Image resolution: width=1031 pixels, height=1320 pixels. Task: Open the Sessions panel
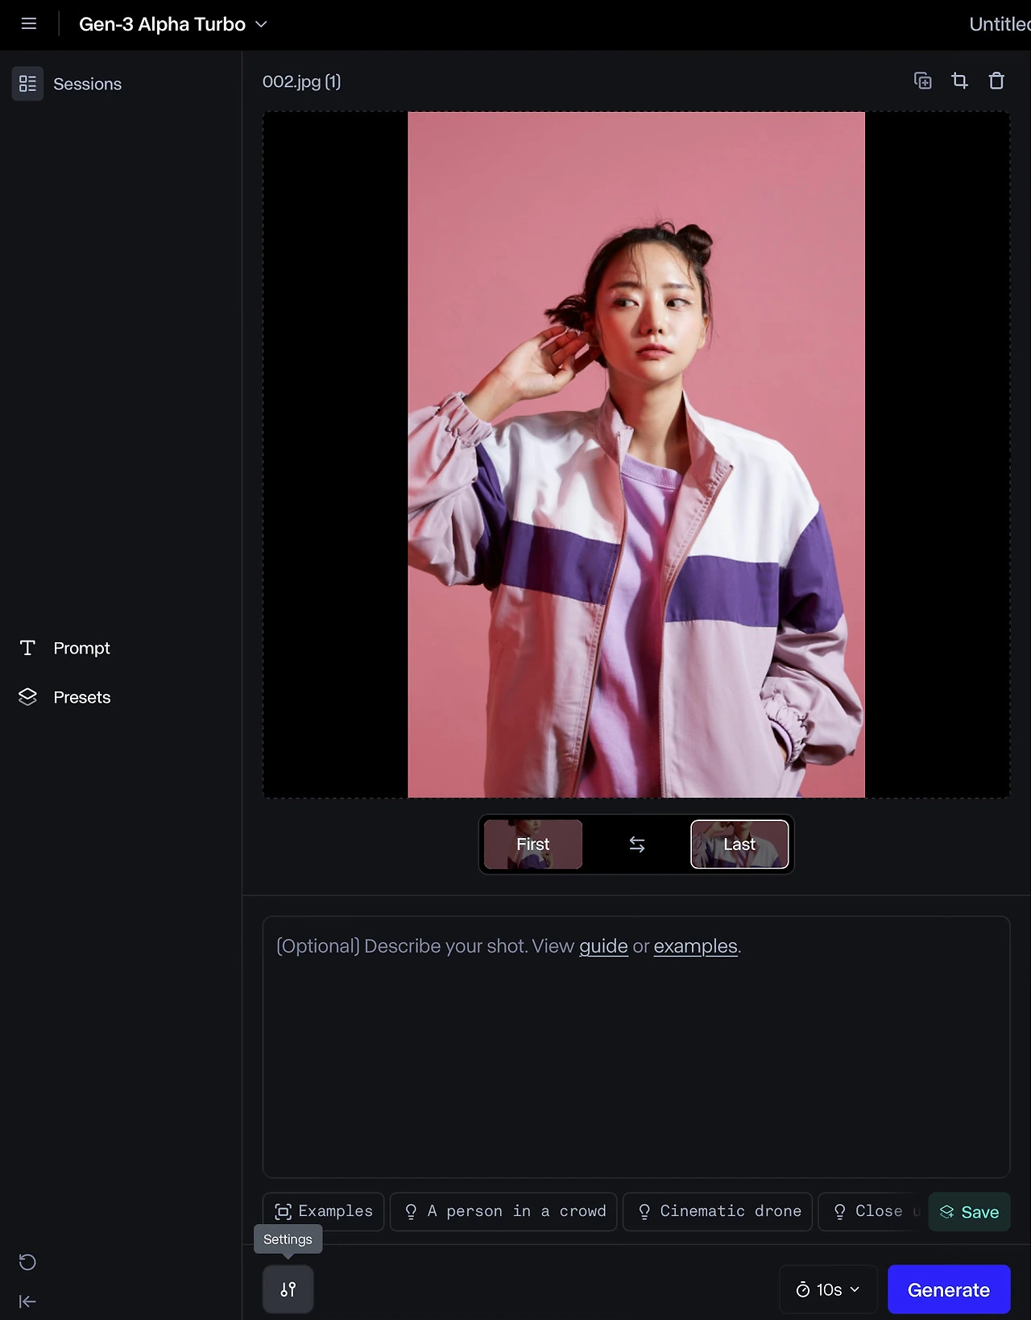coord(68,84)
